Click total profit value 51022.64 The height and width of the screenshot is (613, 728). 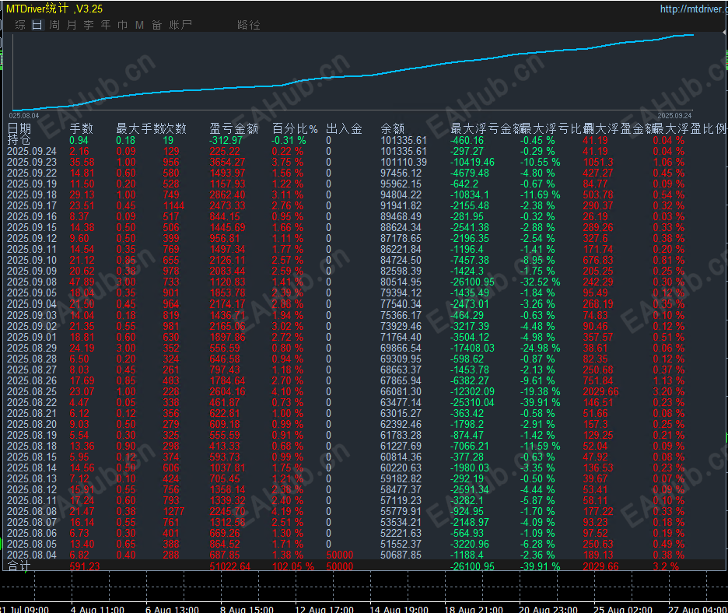pyautogui.click(x=229, y=566)
